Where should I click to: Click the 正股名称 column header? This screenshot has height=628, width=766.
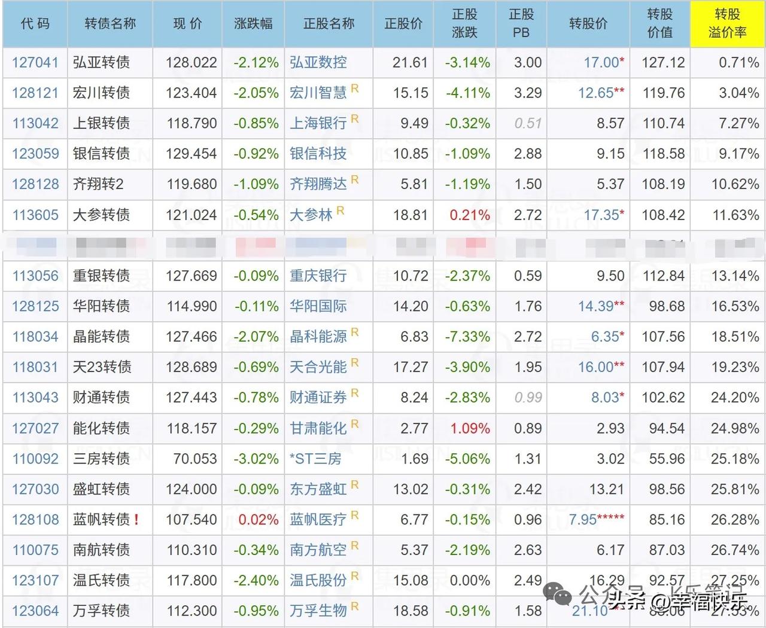pyautogui.click(x=329, y=23)
